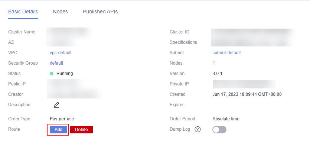Click the created date Jun 17, 2023

247,94
